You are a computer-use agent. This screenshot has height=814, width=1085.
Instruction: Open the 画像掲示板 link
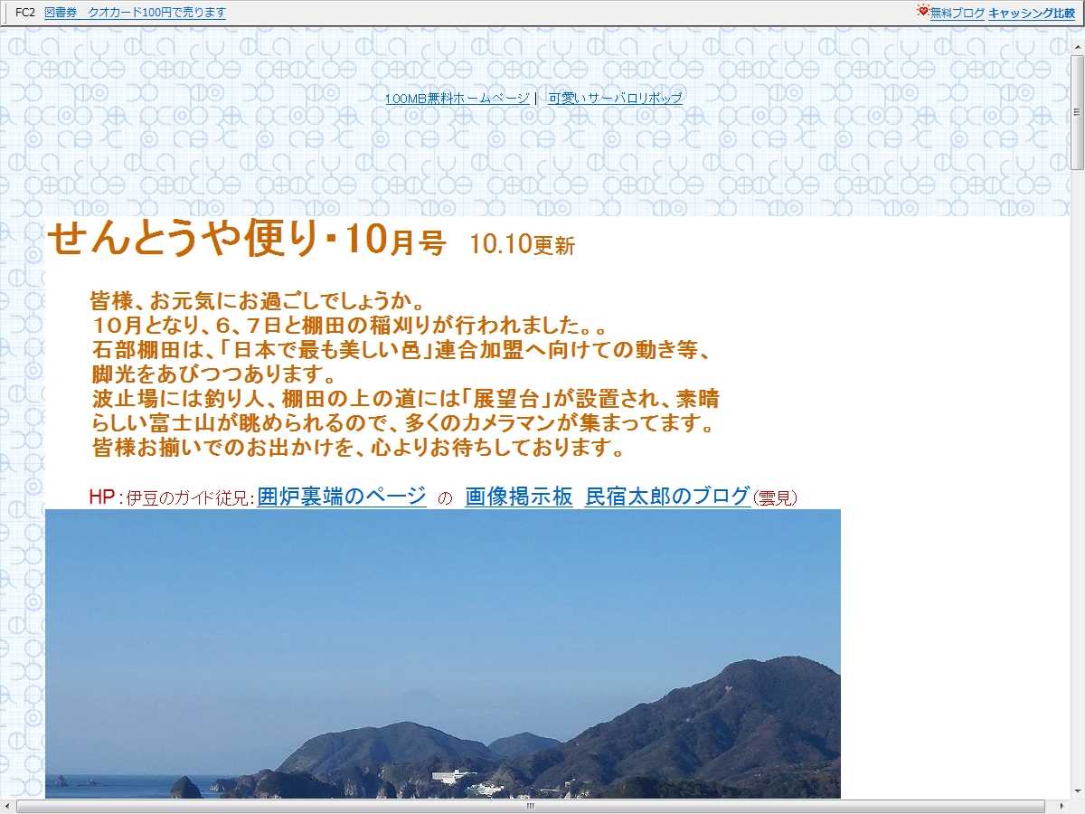coord(519,496)
